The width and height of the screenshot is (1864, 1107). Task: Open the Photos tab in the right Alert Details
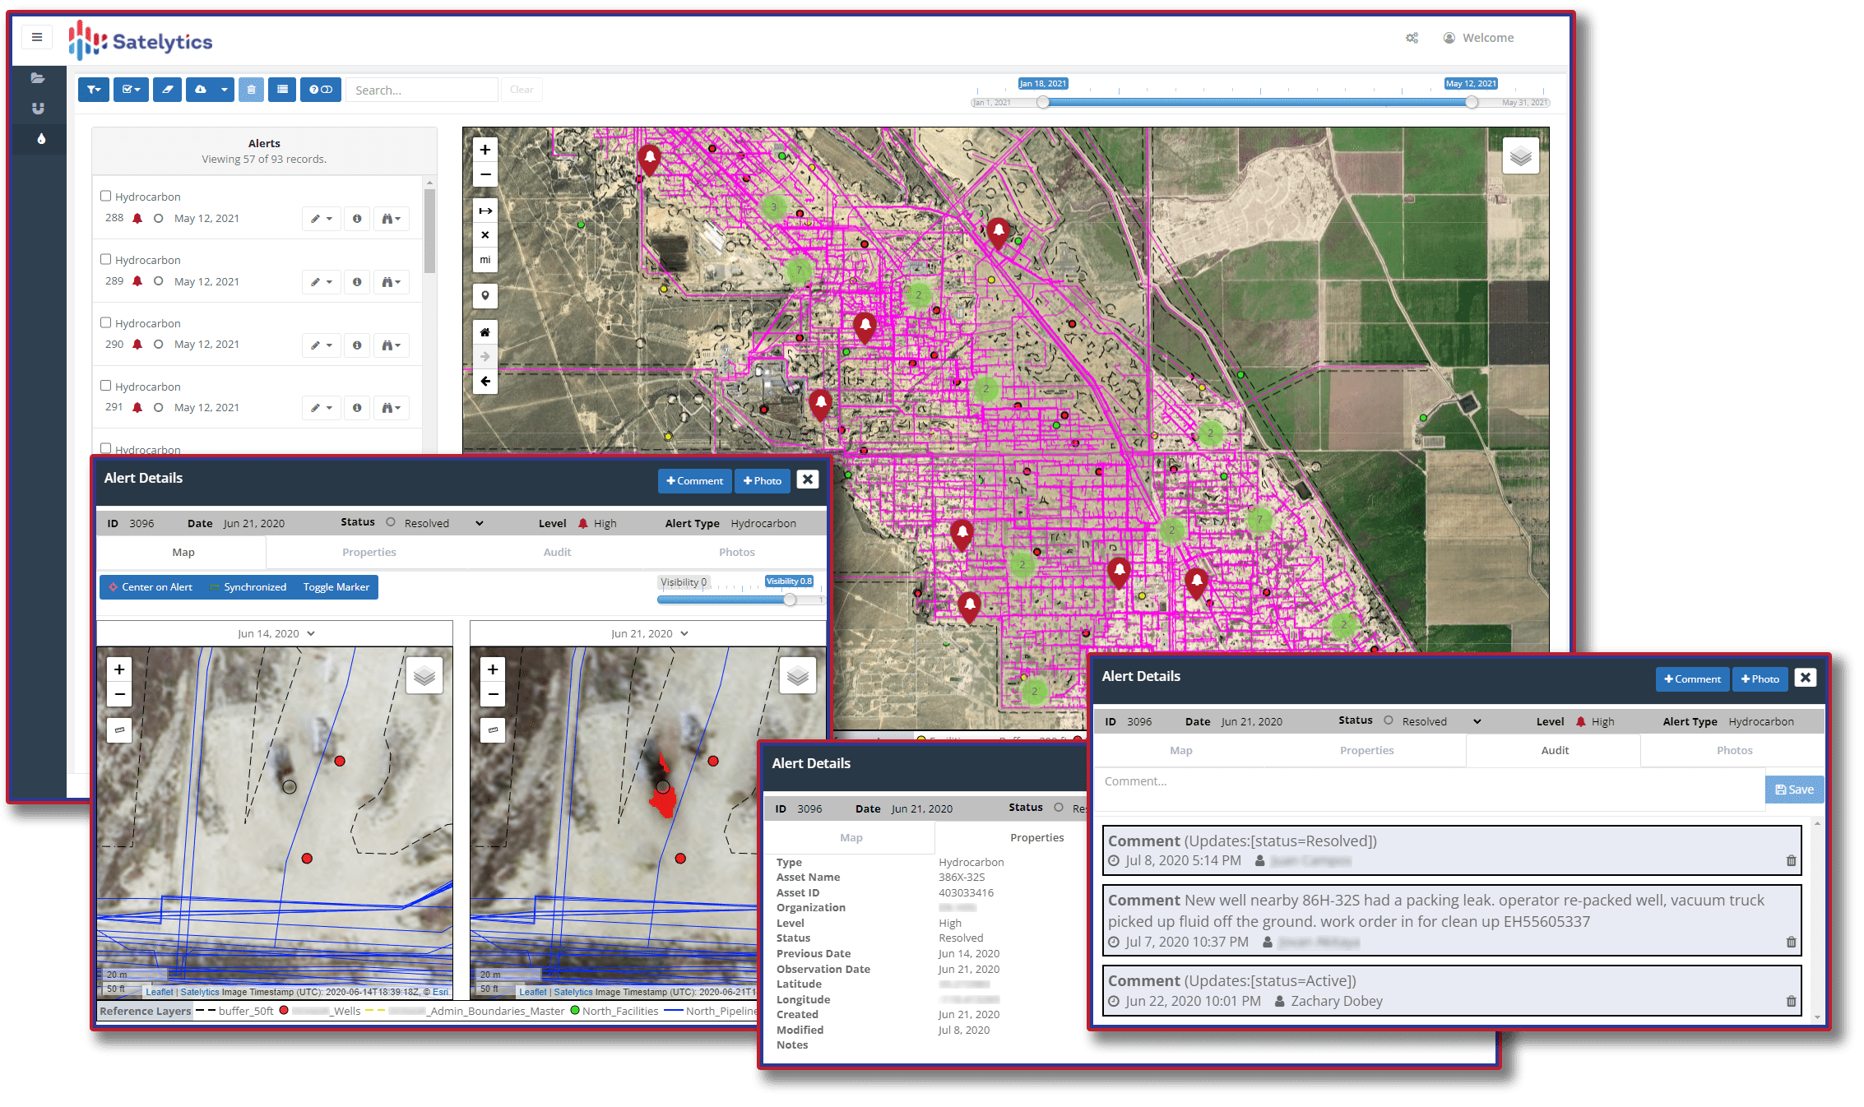coord(1734,750)
